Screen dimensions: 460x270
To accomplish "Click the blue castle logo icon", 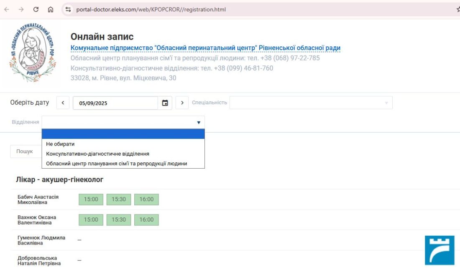I will click(x=440, y=250).
